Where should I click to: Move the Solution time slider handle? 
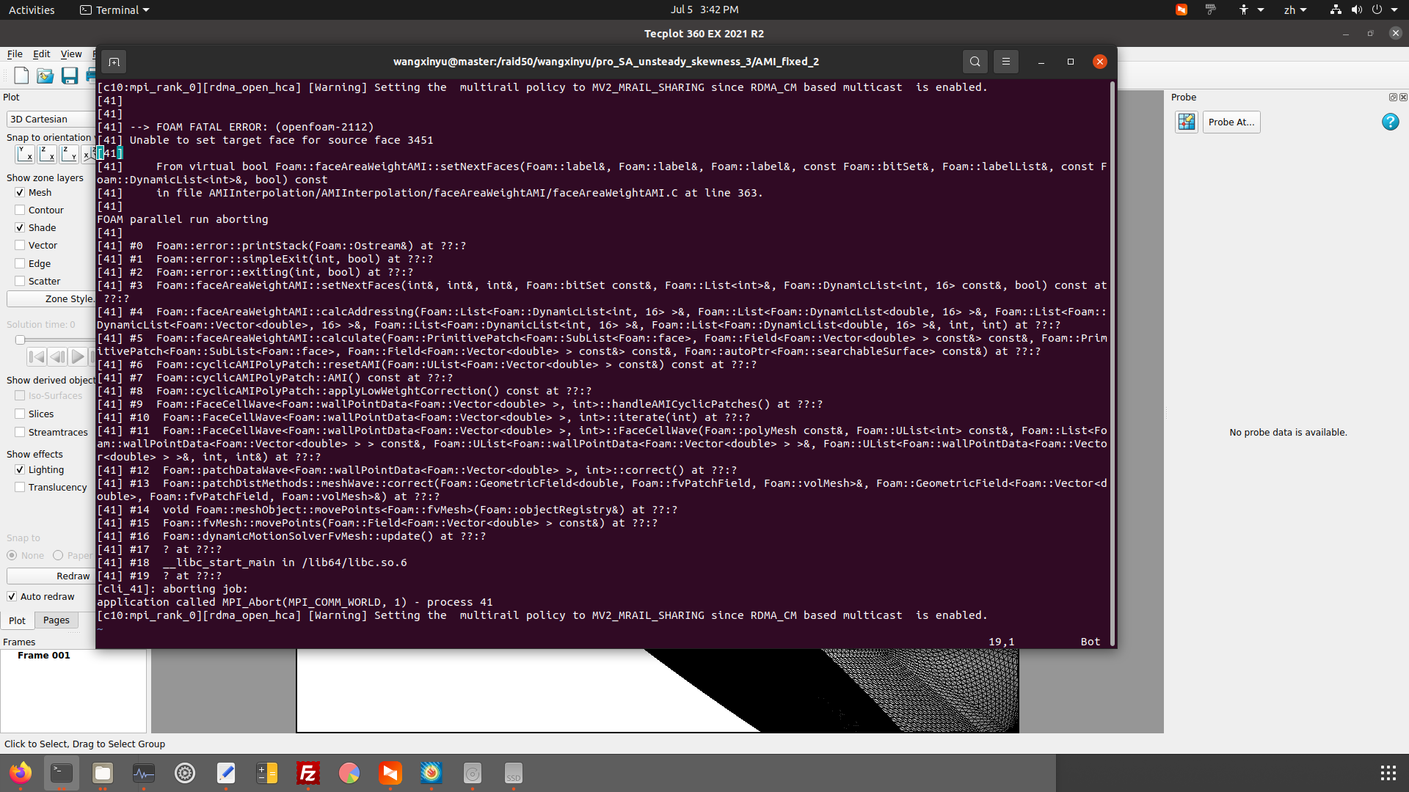[21, 340]
